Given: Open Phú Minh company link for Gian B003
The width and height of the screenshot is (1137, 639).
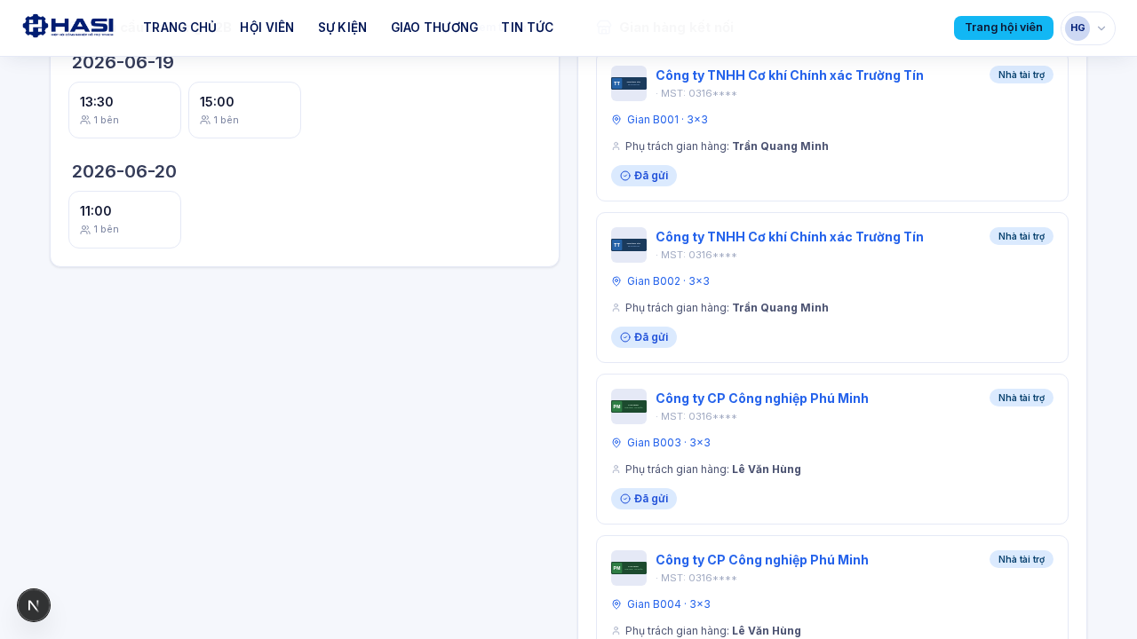Looking at the screenshot, I should click(x=762, y=398).
